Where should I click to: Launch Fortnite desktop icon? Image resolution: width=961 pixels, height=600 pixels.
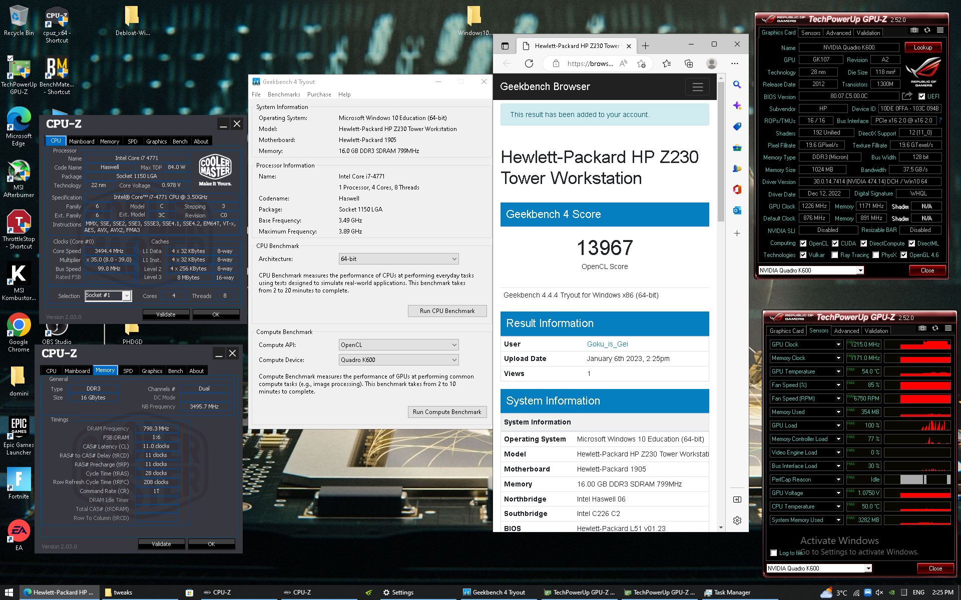[x=19, y=483]
